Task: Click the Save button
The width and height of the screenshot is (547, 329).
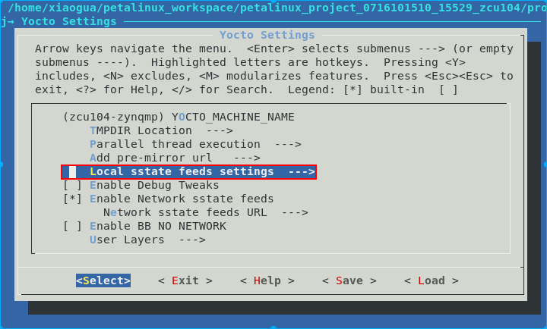Action: (349, 280)
